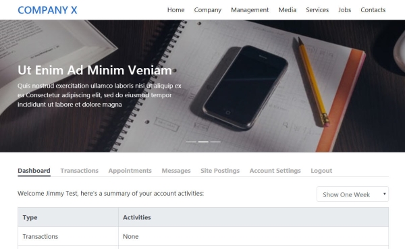Click the COMPANY X logo
Screen dimensions: 405x249
(x=47, y=10)
